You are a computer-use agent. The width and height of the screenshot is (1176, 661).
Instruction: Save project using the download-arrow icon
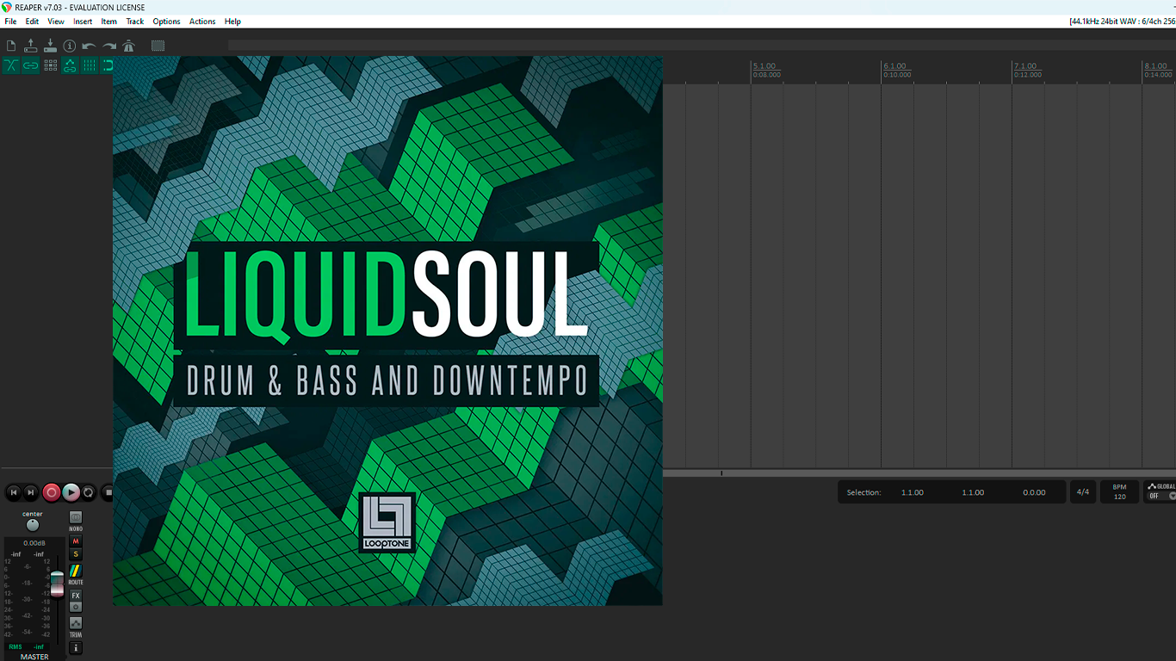(x=50, y=46)
